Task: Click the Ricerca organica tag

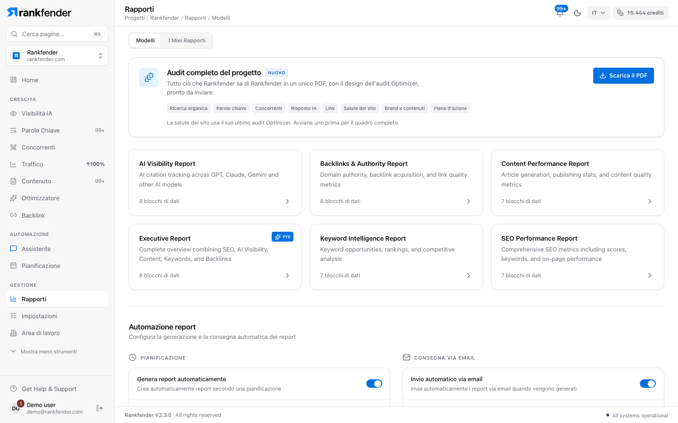Action: coord(188,108)
